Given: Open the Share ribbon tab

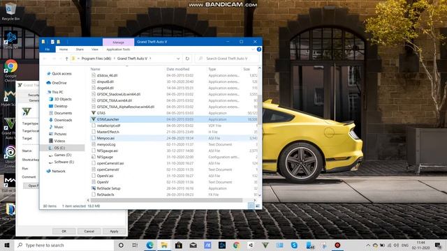Looking at the screenshot, I should pos(80,50).
